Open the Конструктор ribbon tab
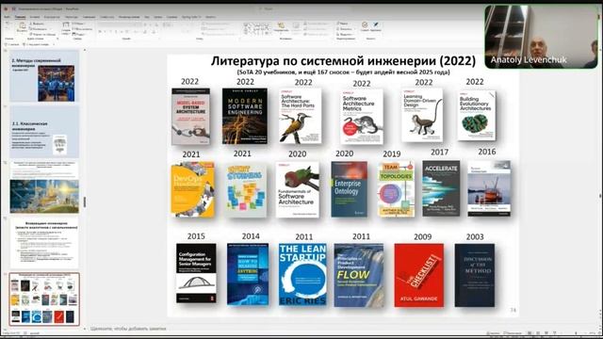Image resolution: width=603 pixels, height=339 pixels. pyautogui.click(x=52, y=17)
